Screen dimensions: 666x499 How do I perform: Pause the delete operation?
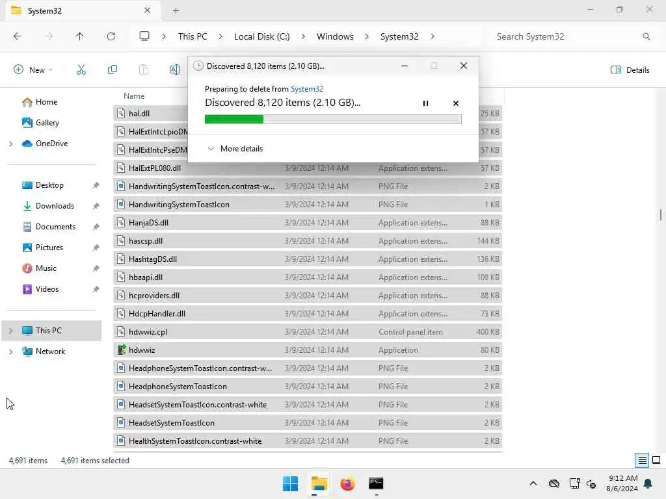425,103
